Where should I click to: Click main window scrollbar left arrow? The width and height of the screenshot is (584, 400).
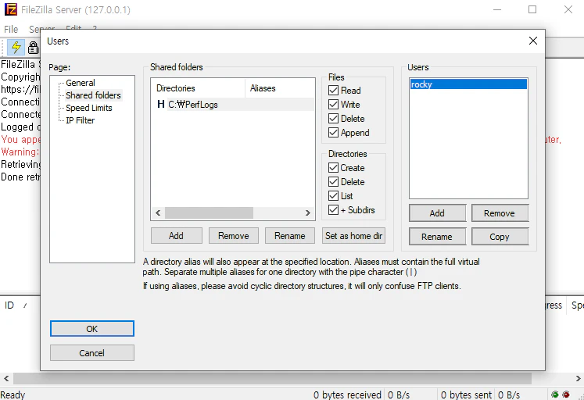(x=6, y=378)
